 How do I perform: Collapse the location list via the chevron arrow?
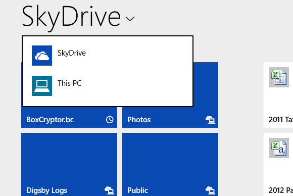(130, 19)
